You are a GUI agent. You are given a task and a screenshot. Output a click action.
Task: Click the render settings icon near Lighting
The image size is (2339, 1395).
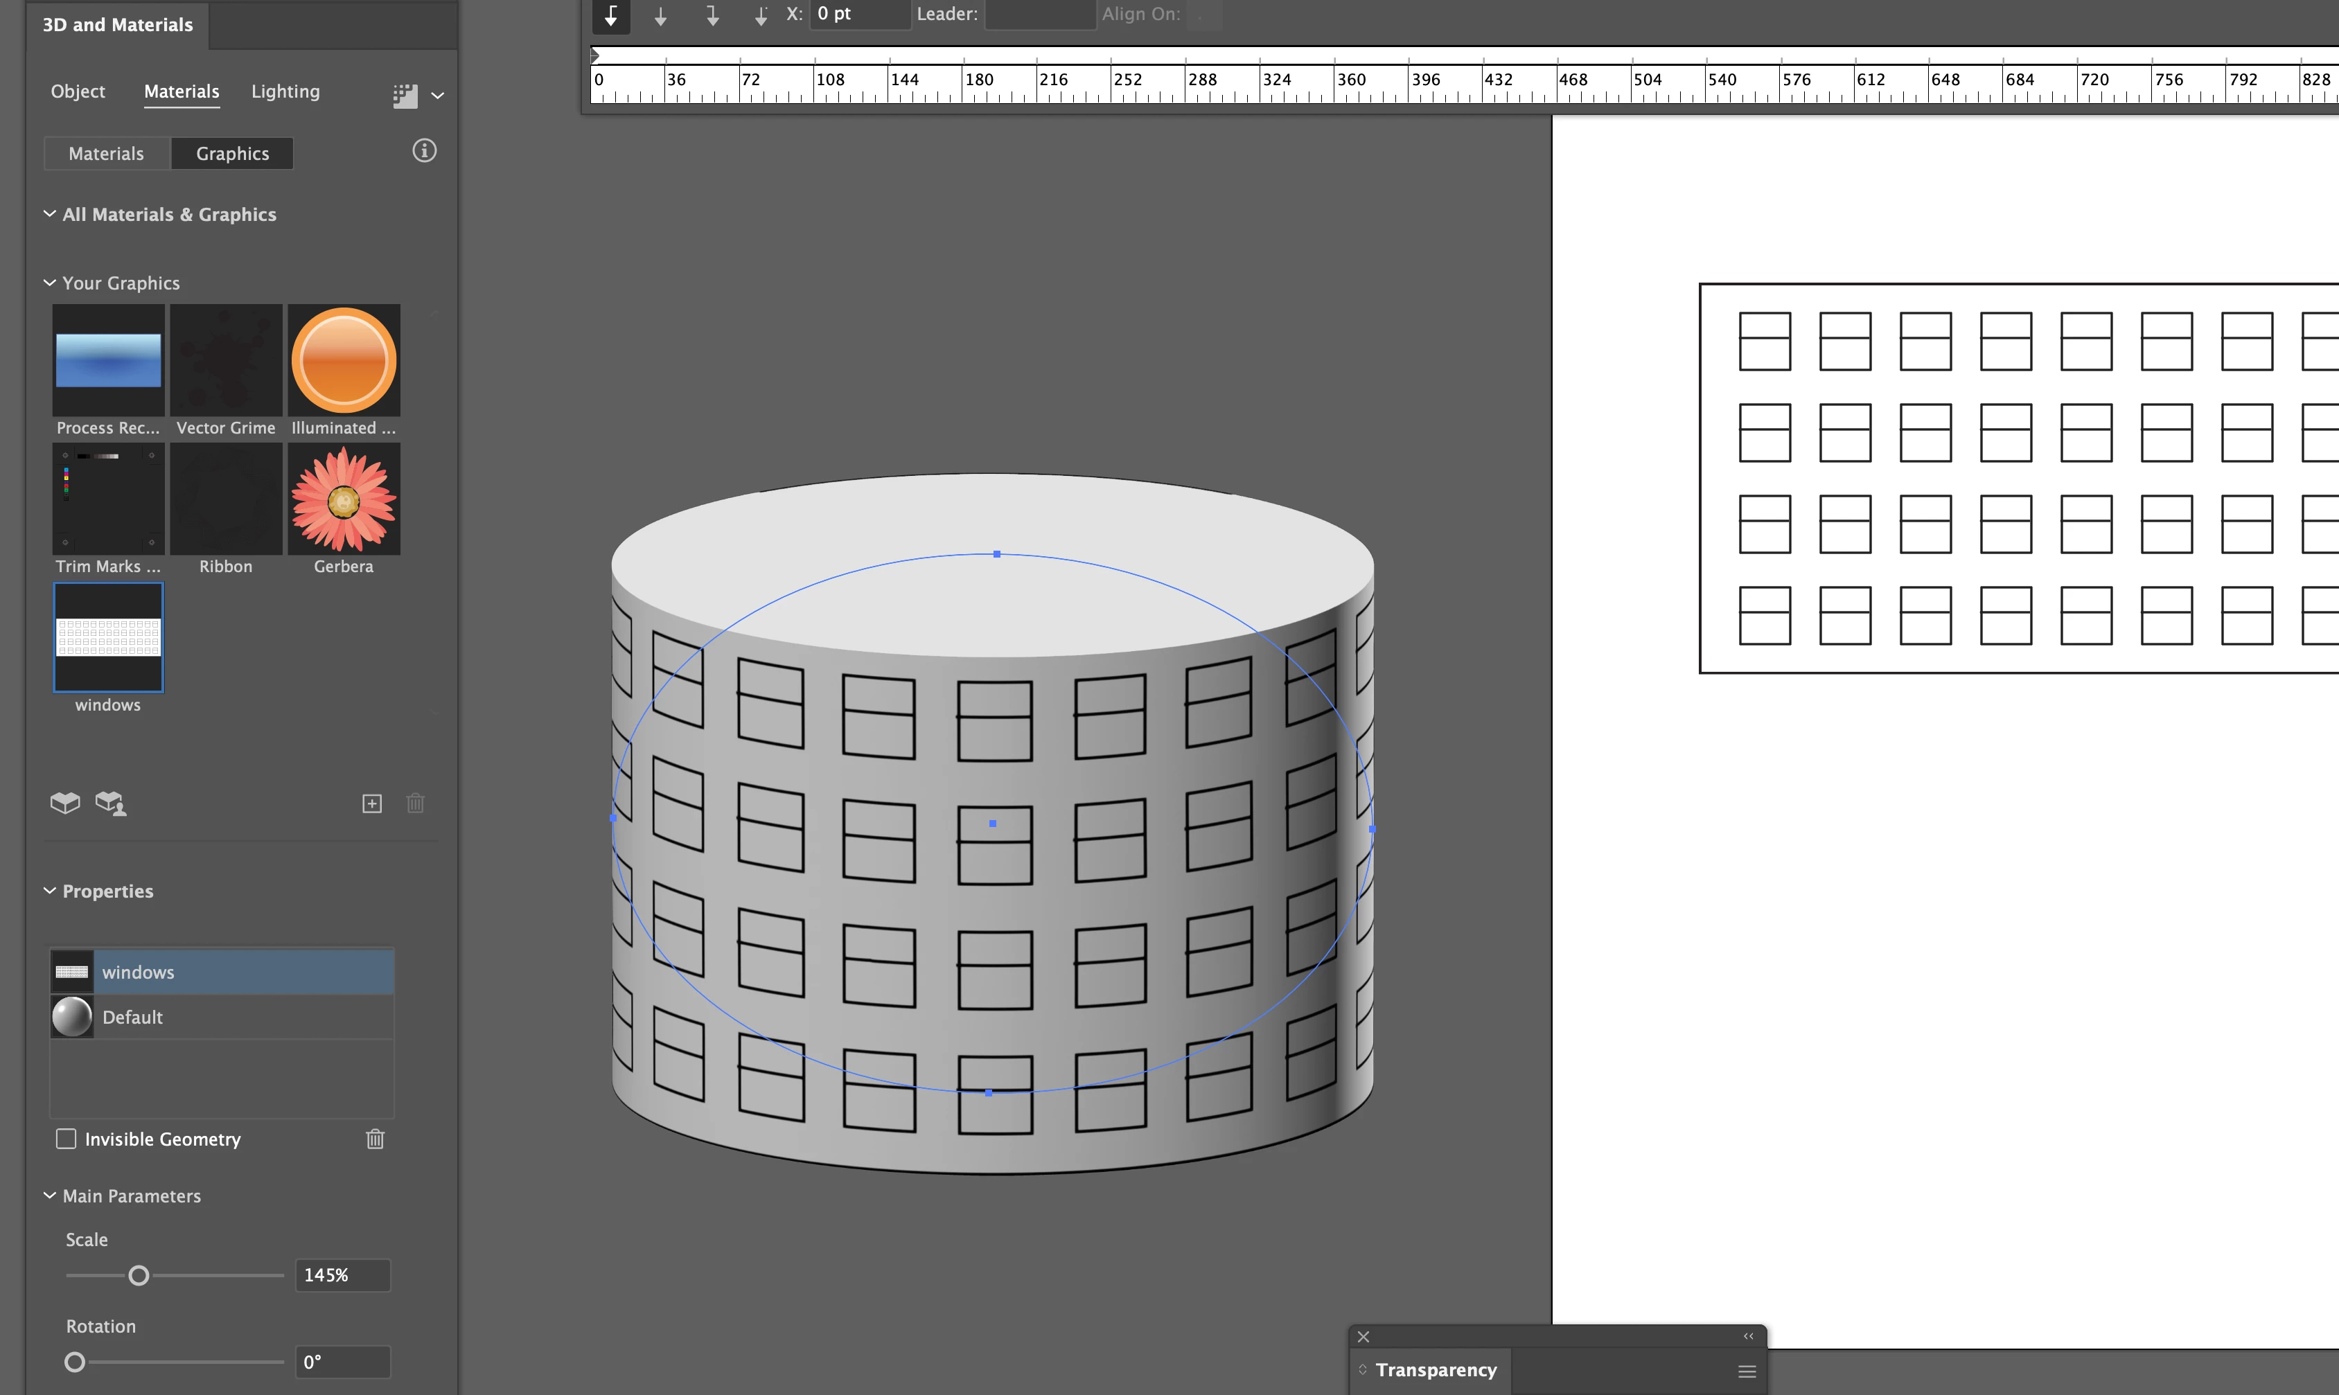(x=405, y=95)
